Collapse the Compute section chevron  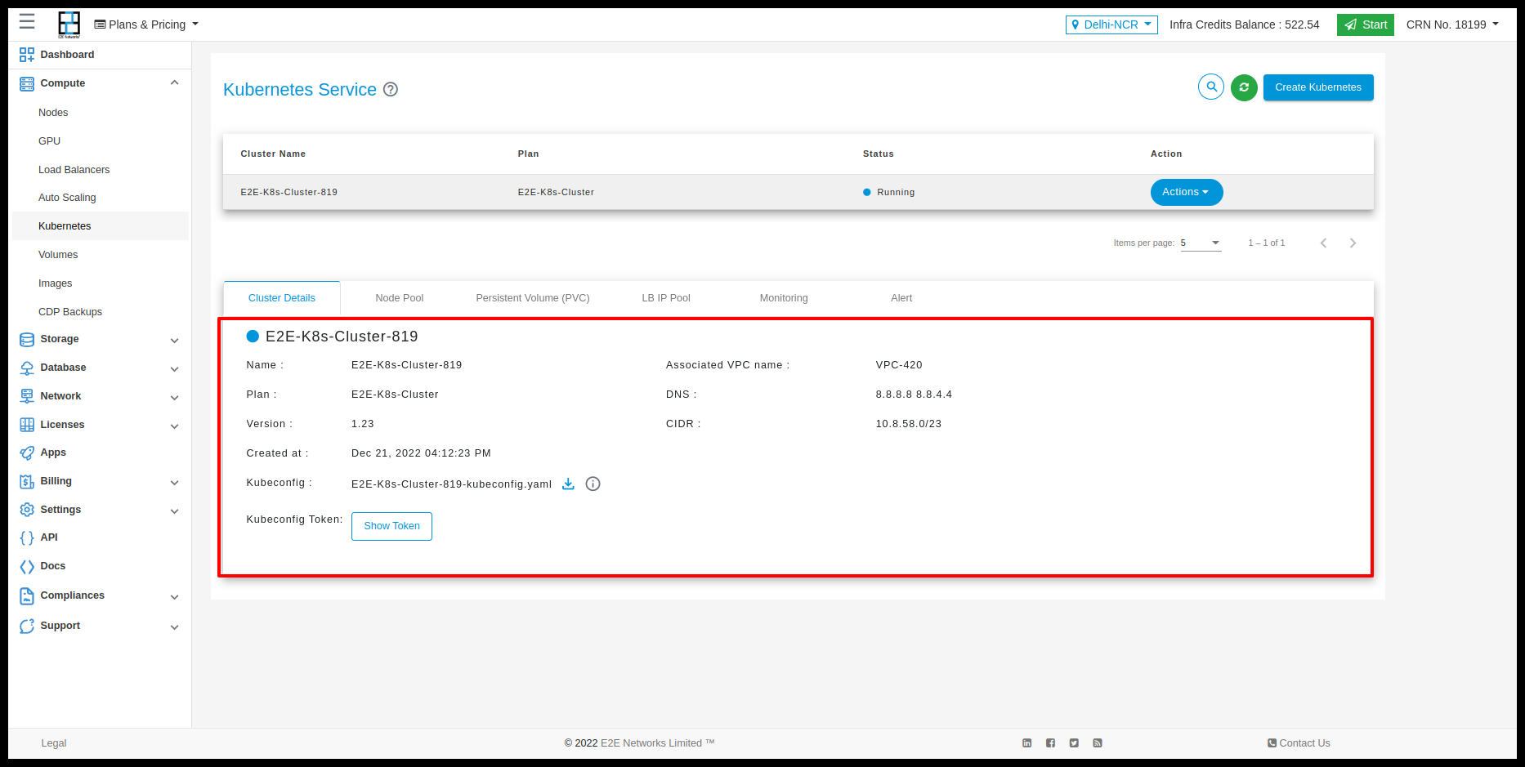pos(174,82)
